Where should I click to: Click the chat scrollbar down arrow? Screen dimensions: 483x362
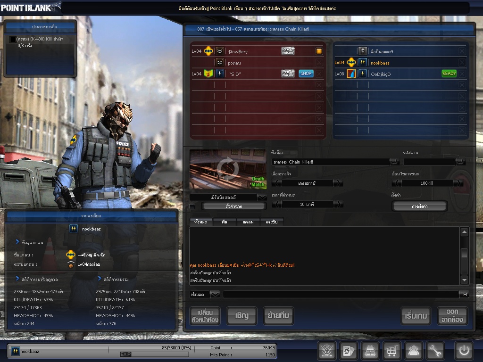[464, 280]
